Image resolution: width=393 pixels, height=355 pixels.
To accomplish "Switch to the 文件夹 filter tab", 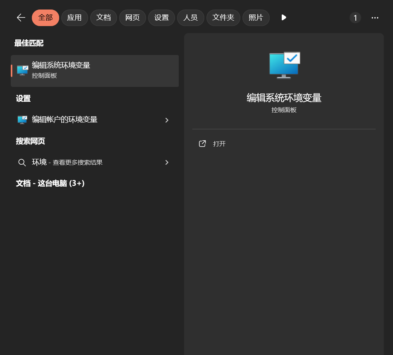I will coord(223,17).
